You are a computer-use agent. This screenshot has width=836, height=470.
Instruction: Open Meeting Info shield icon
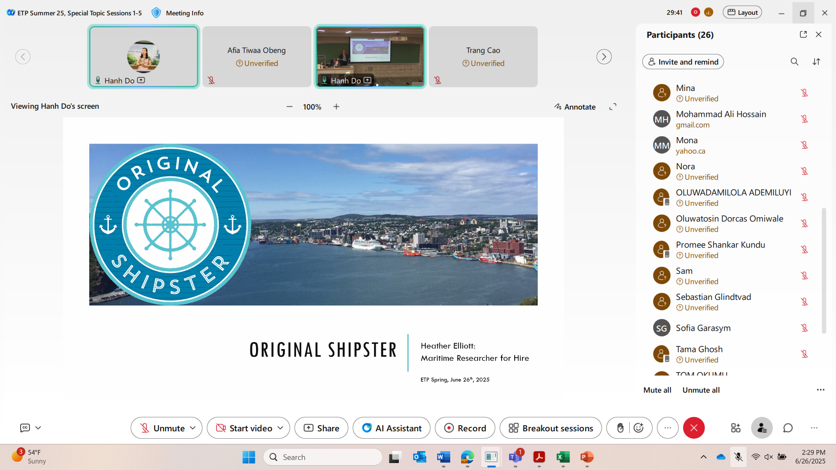tap(156, 13)
